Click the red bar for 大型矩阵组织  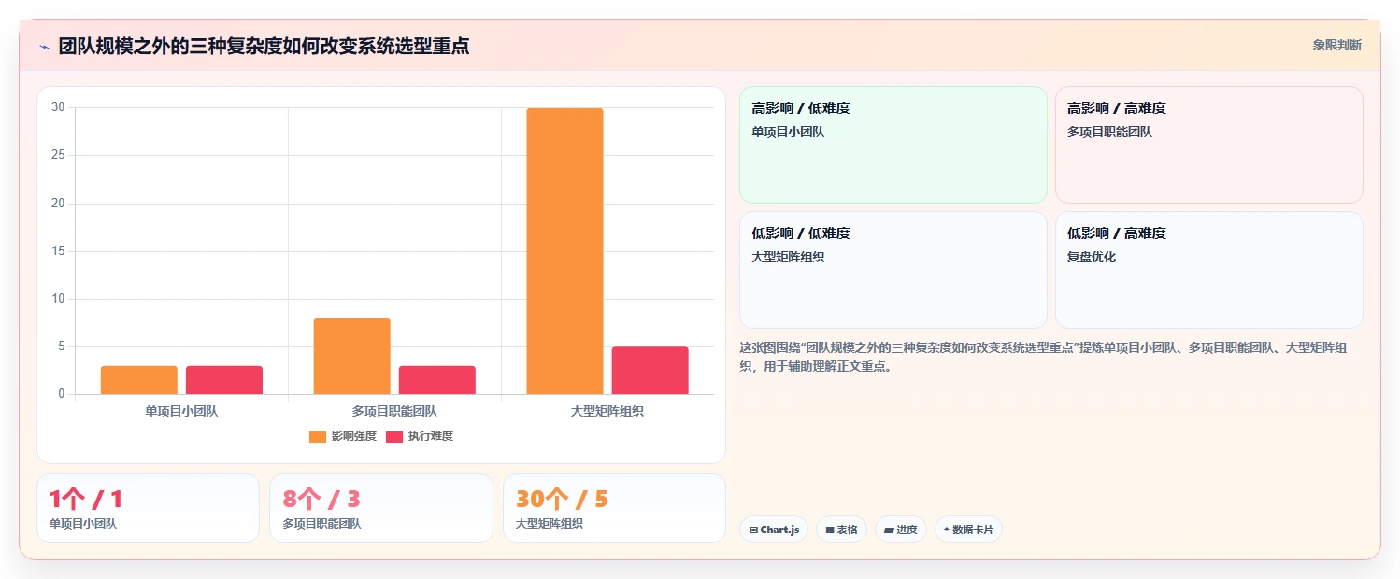coord(650,371)
